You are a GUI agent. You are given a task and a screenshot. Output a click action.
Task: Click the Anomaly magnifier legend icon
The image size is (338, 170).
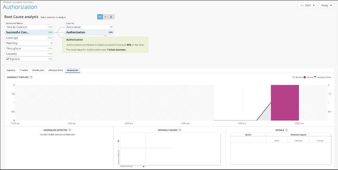pyautogui.click(x=293, y=77)
